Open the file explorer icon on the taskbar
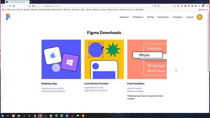Viewport: 210px width, 118px height. (19, 116)
